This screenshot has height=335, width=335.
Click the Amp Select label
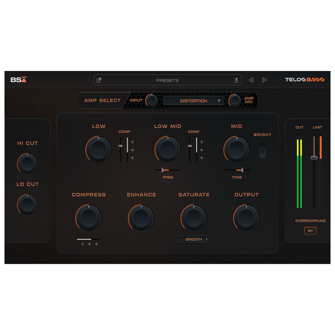(102, 101)
